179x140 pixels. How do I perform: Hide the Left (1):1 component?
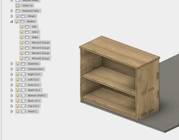17,80
